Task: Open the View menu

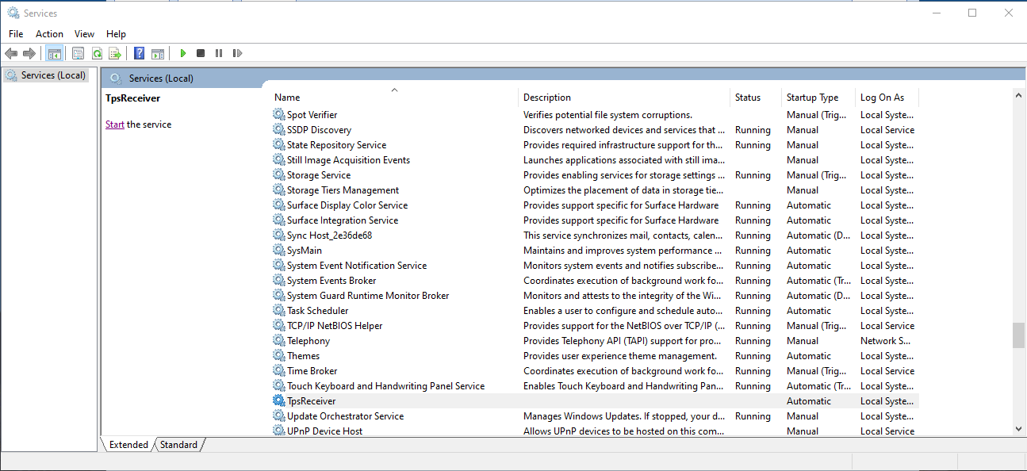Action: click(84, 34)
